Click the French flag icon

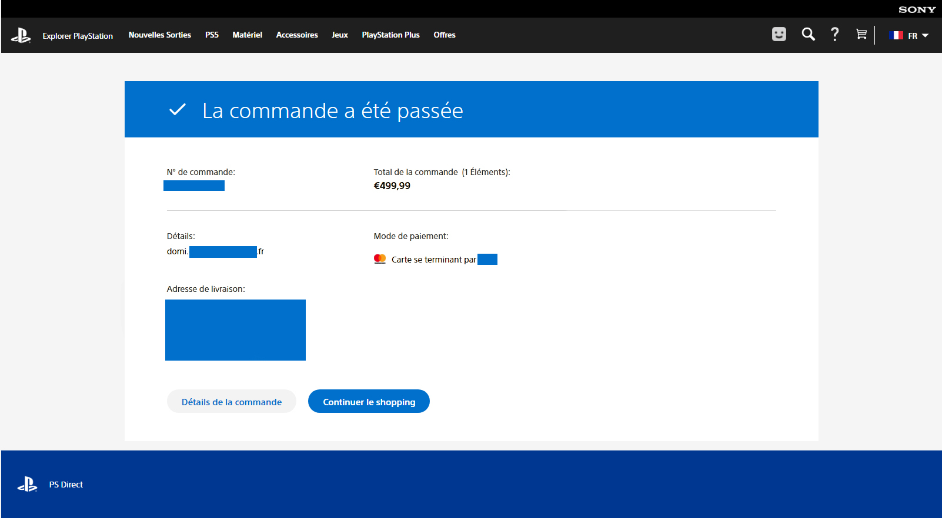click(896, 35)
